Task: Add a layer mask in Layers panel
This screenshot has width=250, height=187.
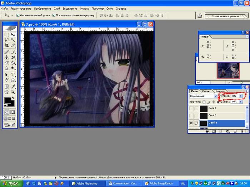Action: 214,131
